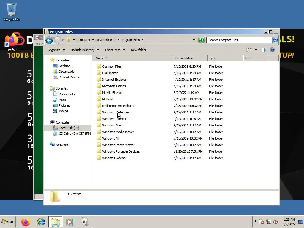Sort by the Type column header
The image size is (304, 228).
pyautogui.click(x=225, y=58)
